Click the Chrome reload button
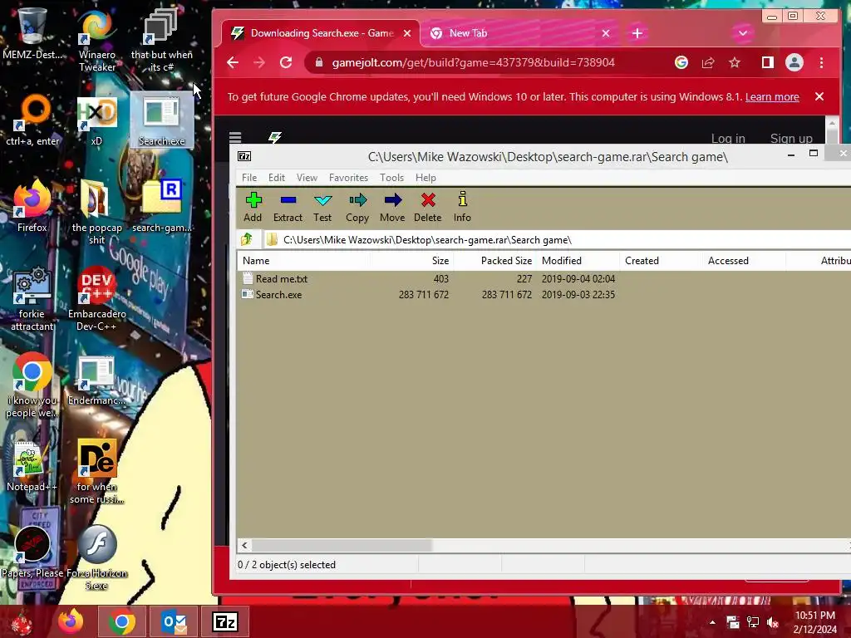The width and height of the screenshot is (851, 638). pos(286,62)
